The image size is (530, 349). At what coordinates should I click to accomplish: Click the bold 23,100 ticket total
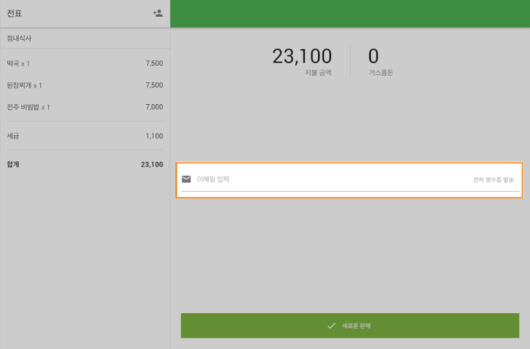[x=152, y=165]
